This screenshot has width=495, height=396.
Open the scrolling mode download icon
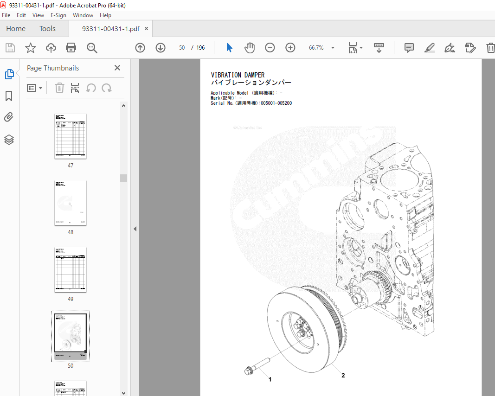tap(379, 48)
